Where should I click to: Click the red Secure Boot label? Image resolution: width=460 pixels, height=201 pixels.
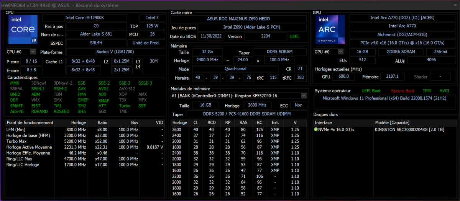coord(402,91)
